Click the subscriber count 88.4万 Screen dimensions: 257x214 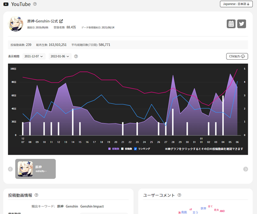[71, 27]
